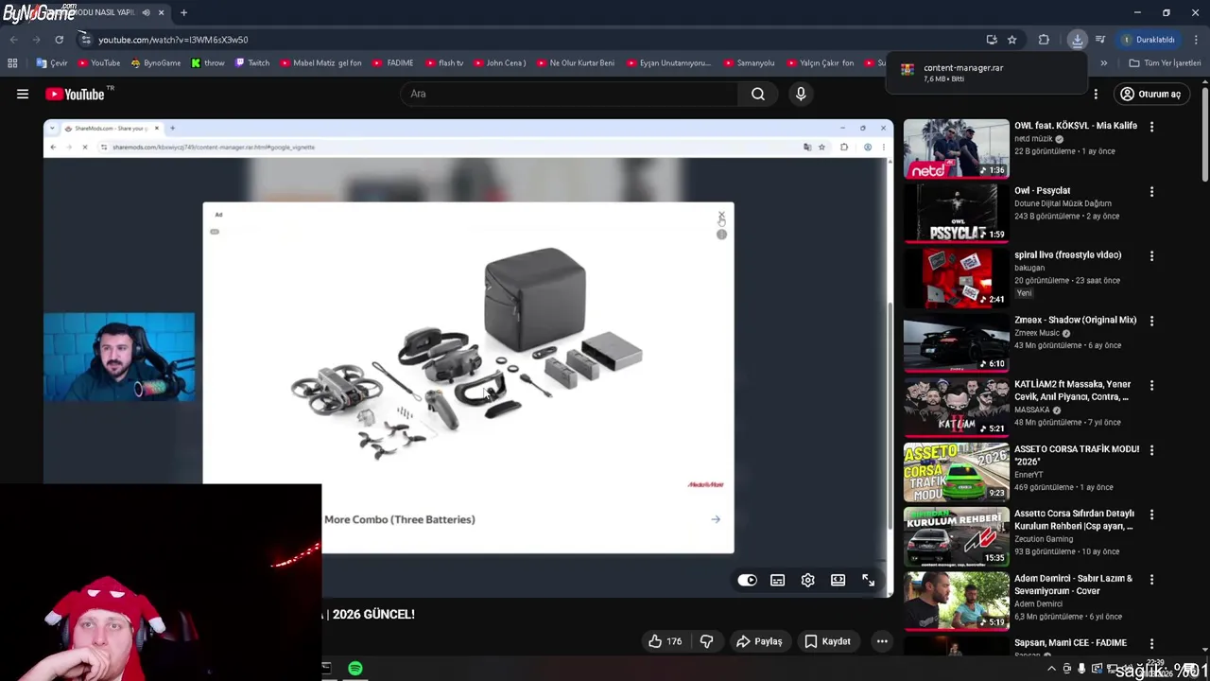Open new browser tab
The image size is (1210, 681).
(x=183, y=12)
